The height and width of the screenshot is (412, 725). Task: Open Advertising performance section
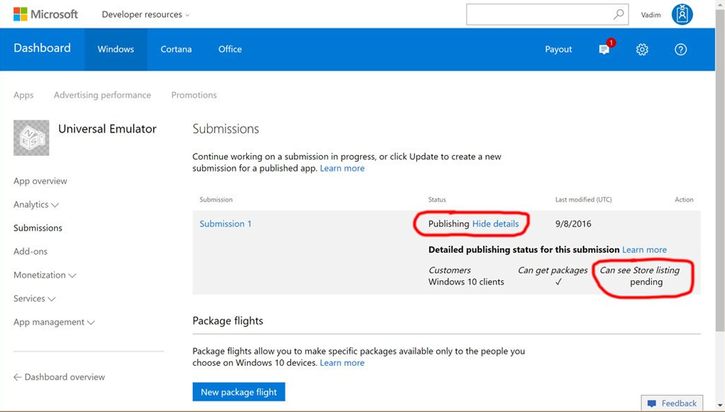coord(103,95)
